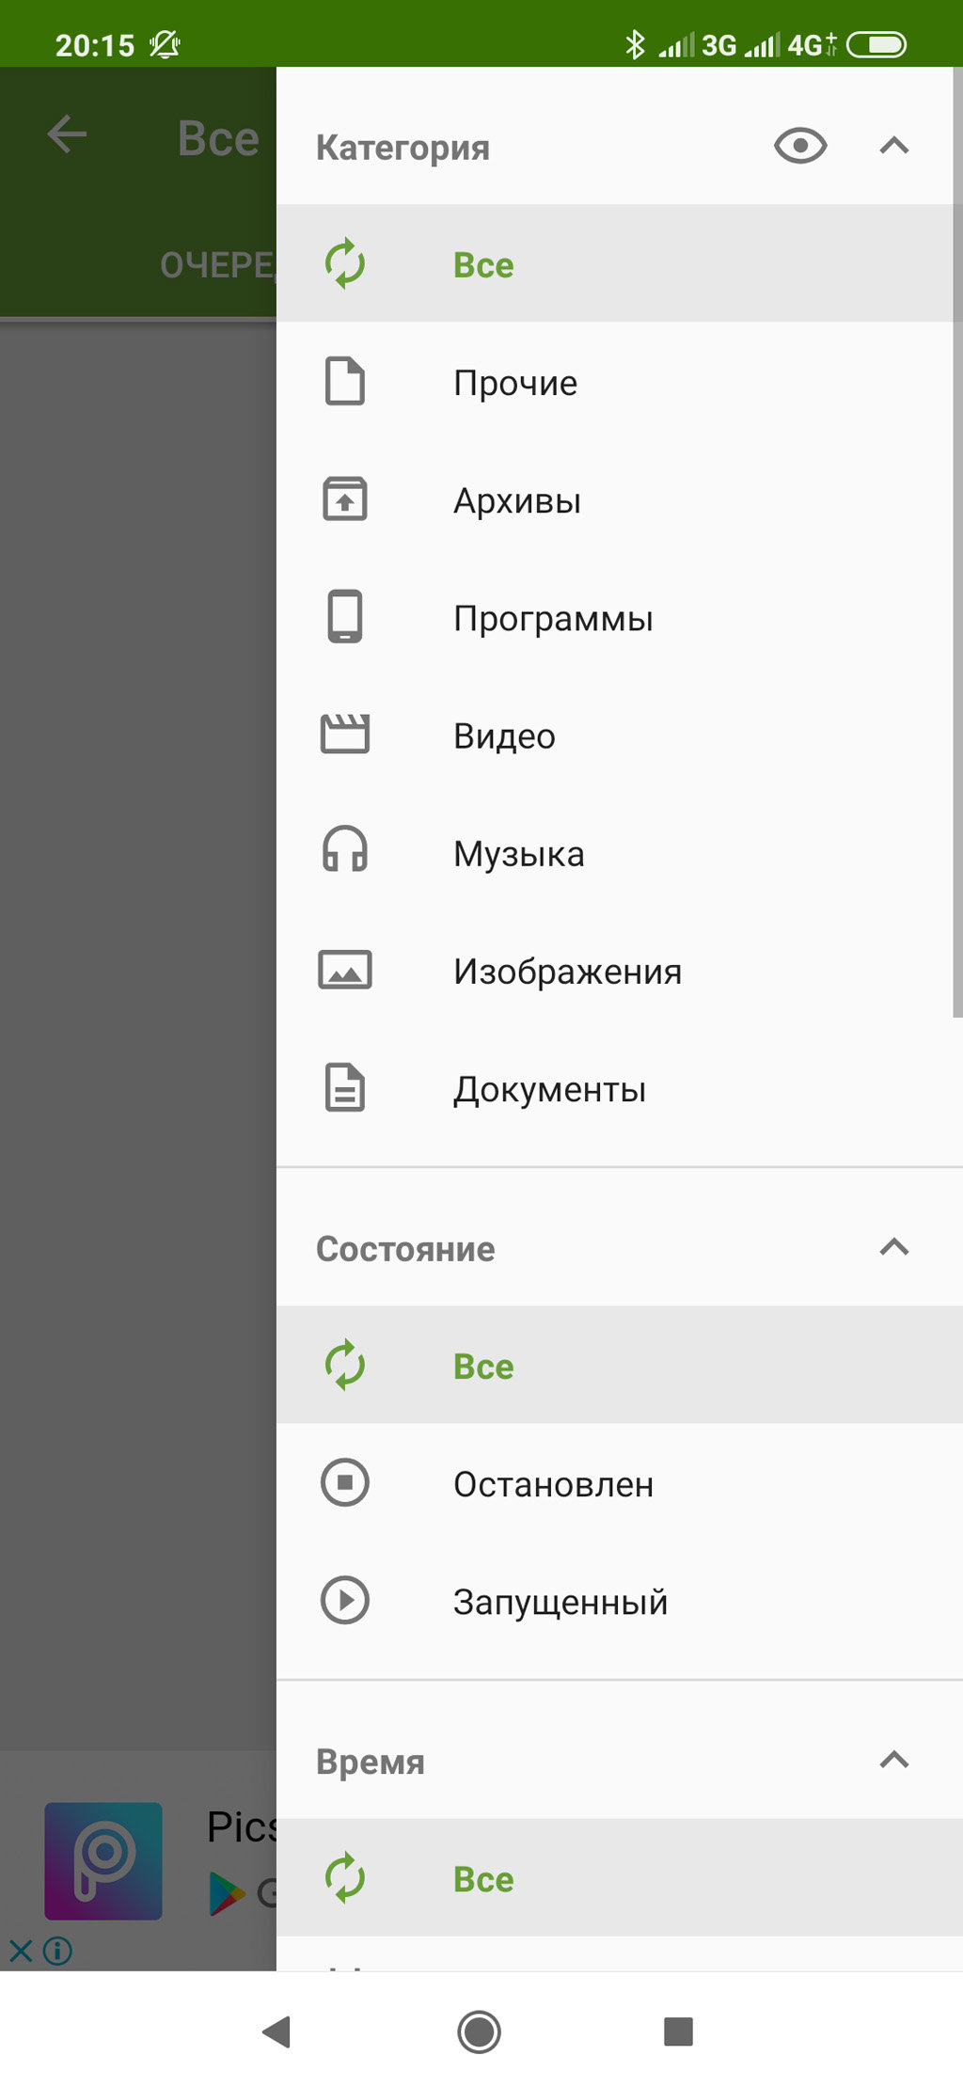Choose the Документы category
Image resolution: width=963 pixels, height=2087 pixels.
pyautogui.click(x=620, y=1088)
